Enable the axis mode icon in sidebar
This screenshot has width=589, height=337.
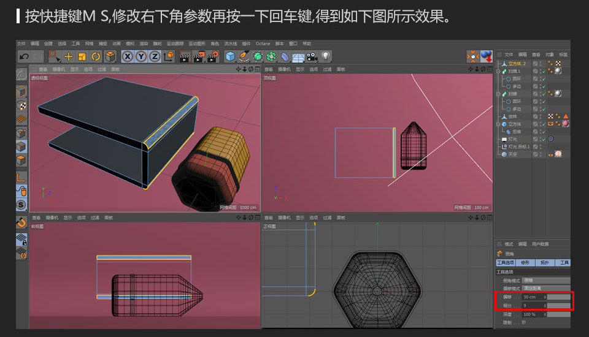click(21, 177)
